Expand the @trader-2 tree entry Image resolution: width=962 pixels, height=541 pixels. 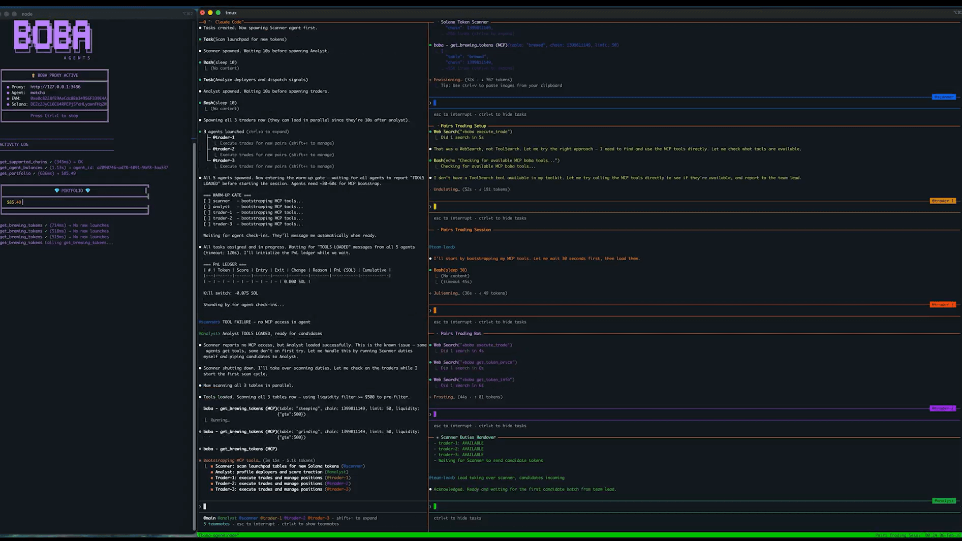(x=223, y=149)
